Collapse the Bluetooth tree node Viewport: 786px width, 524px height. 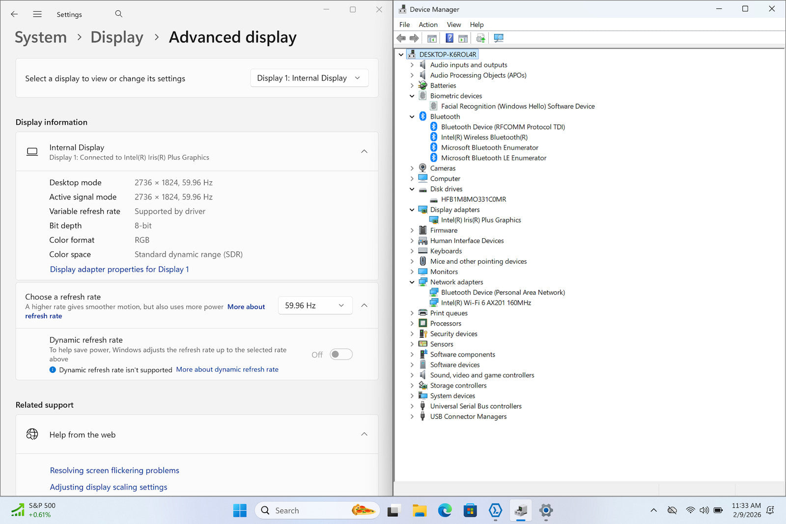(x=412, y=117)
